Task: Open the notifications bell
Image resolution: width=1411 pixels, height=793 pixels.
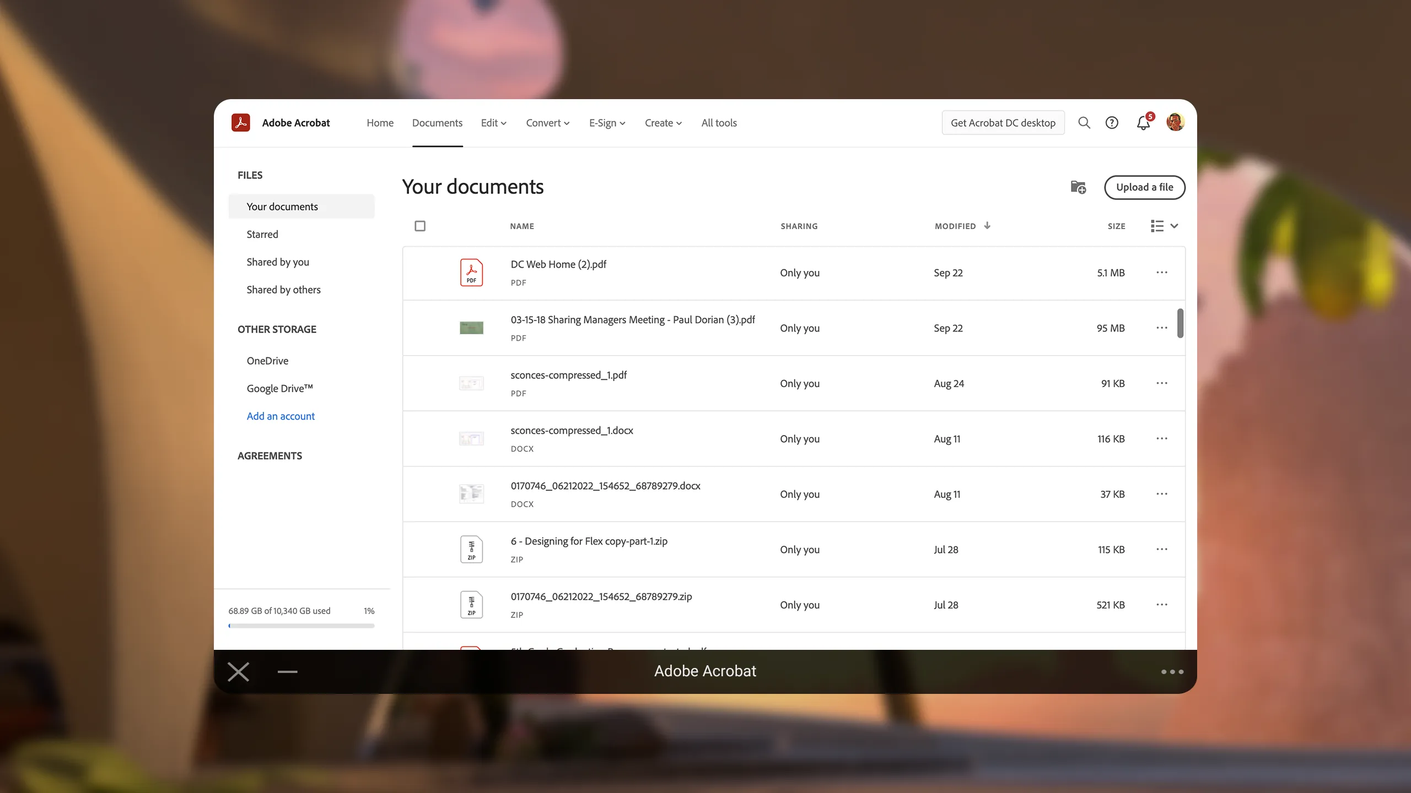Action: point(1143,123)
